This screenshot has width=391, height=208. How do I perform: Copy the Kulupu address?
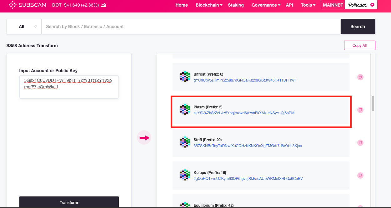tap(360, 176)
